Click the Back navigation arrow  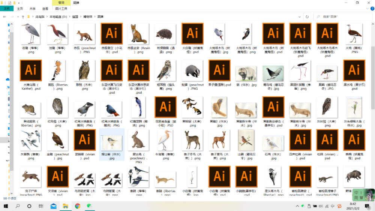[4, 17]
